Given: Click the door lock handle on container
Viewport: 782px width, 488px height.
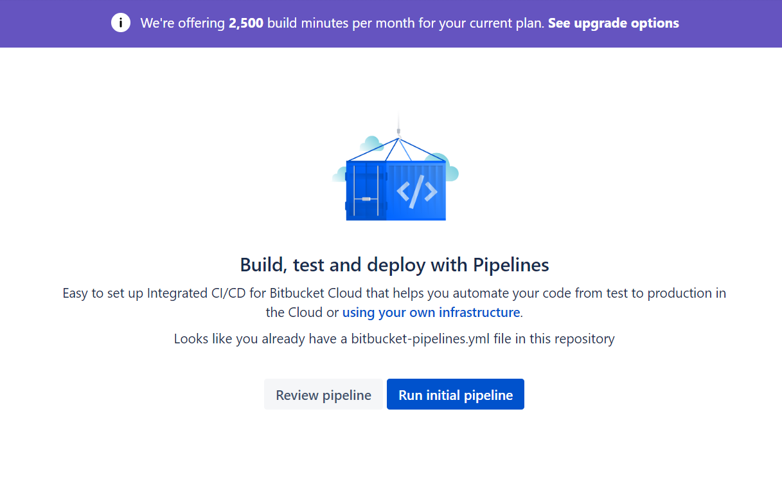Looking at the screenshot, I should [366, 199].
